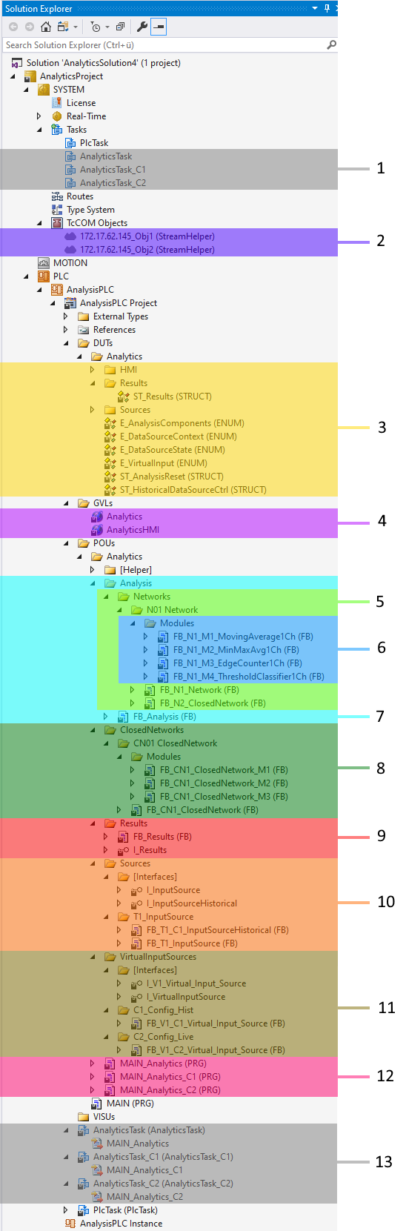Click the Routes icon
Screen dimensions: 406x1231
pos(57,196)
